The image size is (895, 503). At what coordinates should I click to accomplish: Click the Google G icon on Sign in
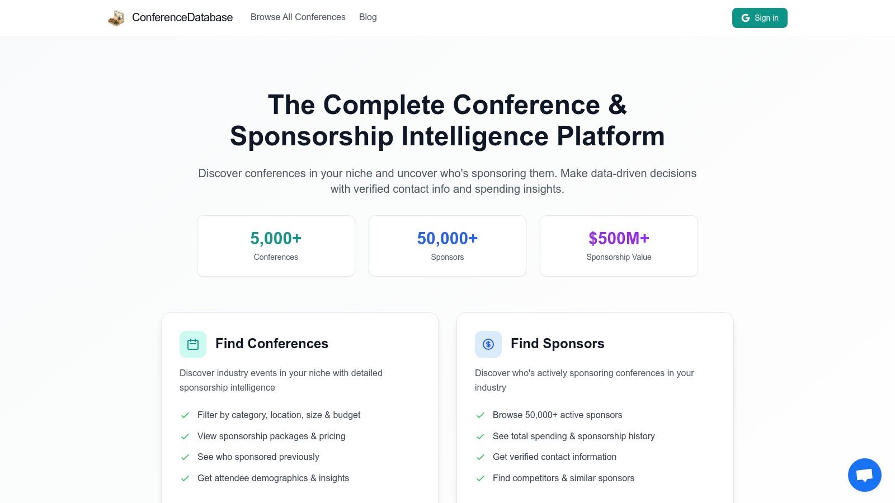tap(745, 17)
